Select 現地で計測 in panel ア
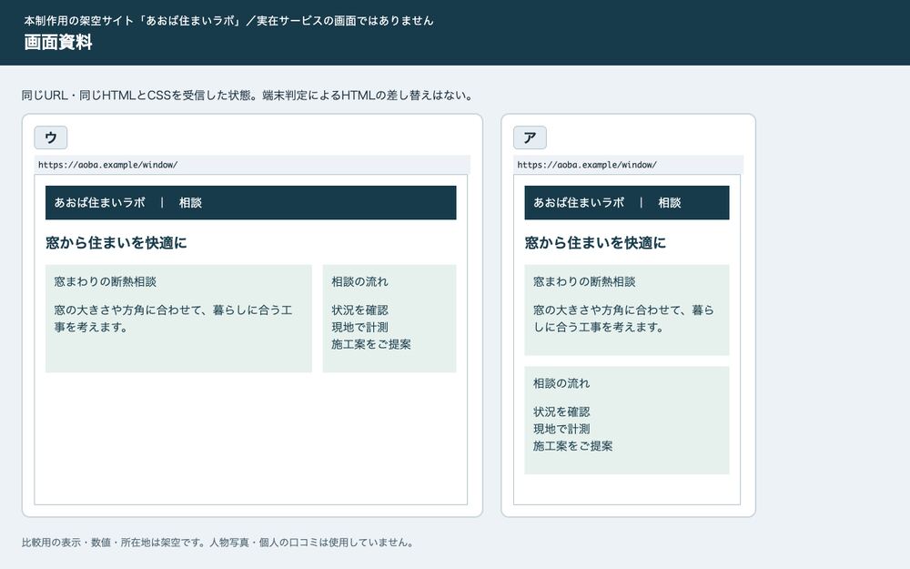The width and height of the screenshot is (910, 569). tap(561, 429)
